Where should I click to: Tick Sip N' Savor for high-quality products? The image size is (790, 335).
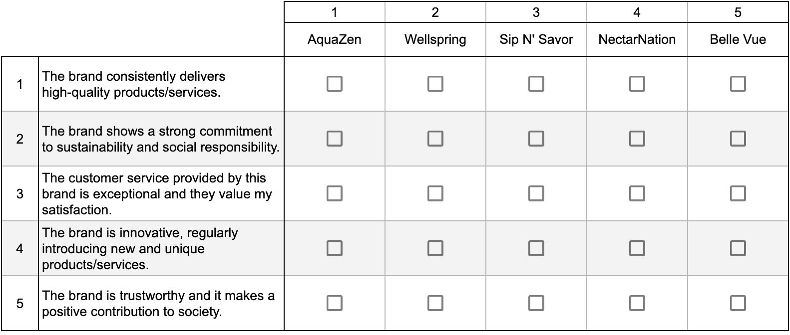tap(536, 84)
